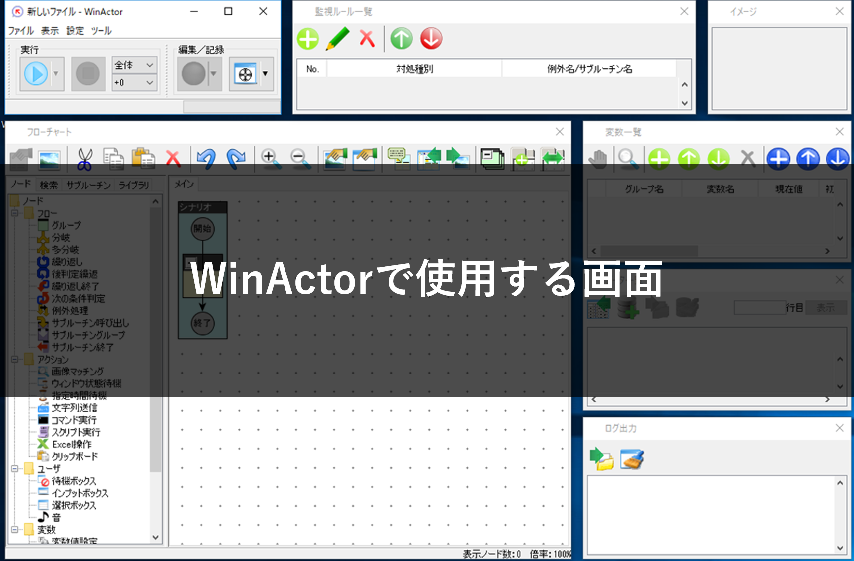Add variable with the green plus icon
Screen dimensions: 854x561
coord(659,159)
